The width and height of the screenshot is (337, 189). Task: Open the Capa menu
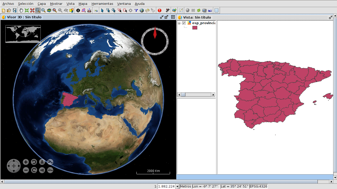coord(41,4)
